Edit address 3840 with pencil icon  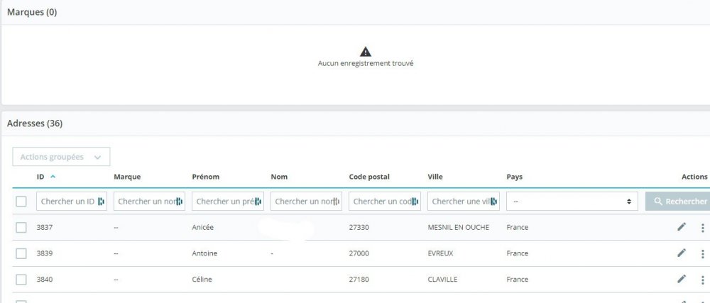(x=682, y=279)
